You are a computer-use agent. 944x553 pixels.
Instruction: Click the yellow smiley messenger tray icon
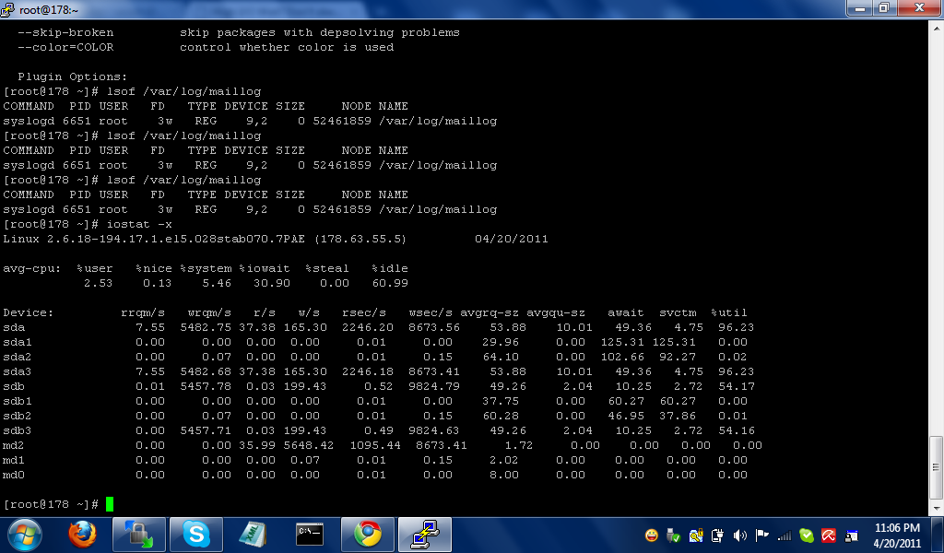click(652, 535)
